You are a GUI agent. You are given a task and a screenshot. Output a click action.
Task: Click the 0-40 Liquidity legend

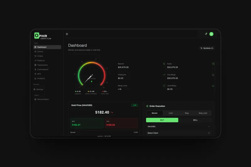pyautogui.click(x=78, y=92)
